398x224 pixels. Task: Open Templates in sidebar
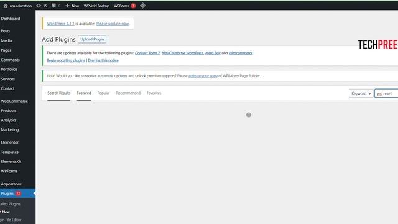pos(10,152)
